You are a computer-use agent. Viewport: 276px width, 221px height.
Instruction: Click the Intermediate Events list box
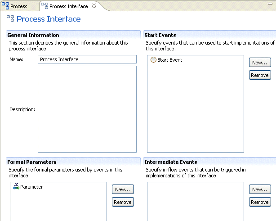(x=196, y=202)
